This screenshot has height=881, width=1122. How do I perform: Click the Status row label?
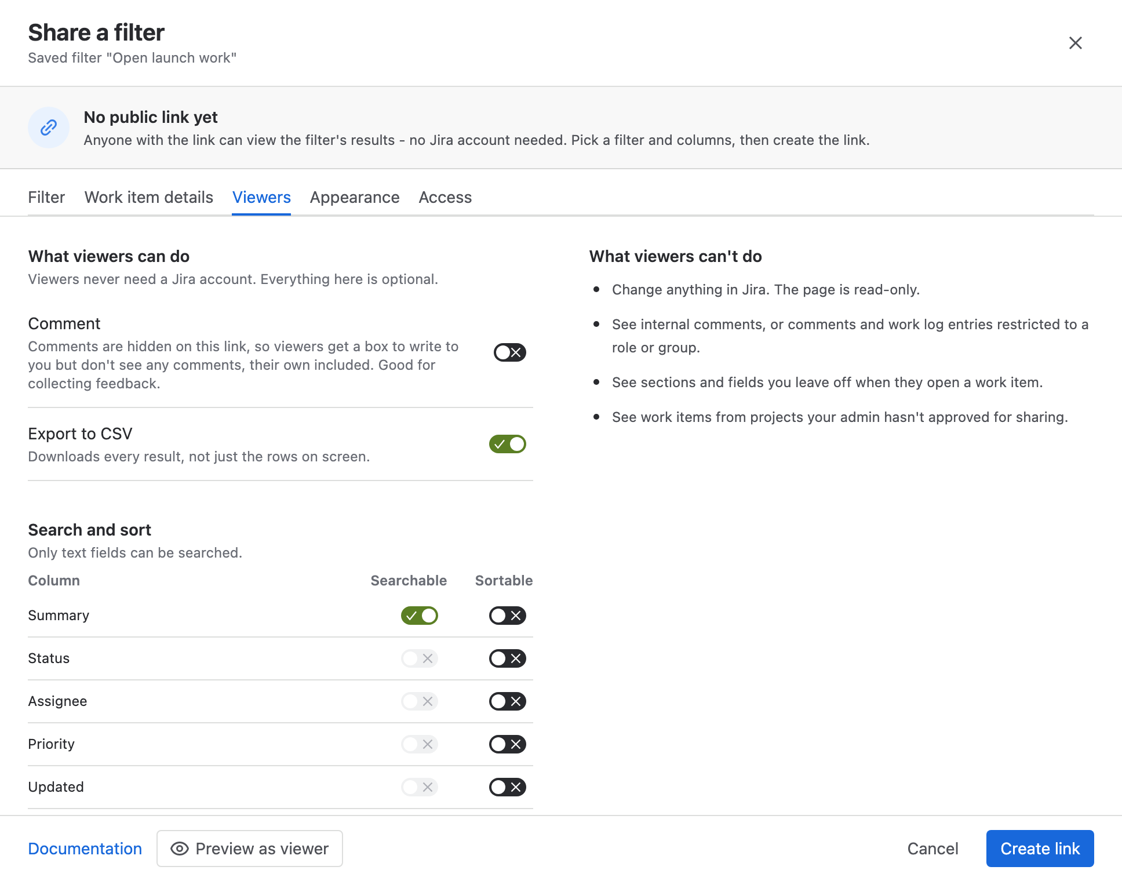tap(49, 658)
